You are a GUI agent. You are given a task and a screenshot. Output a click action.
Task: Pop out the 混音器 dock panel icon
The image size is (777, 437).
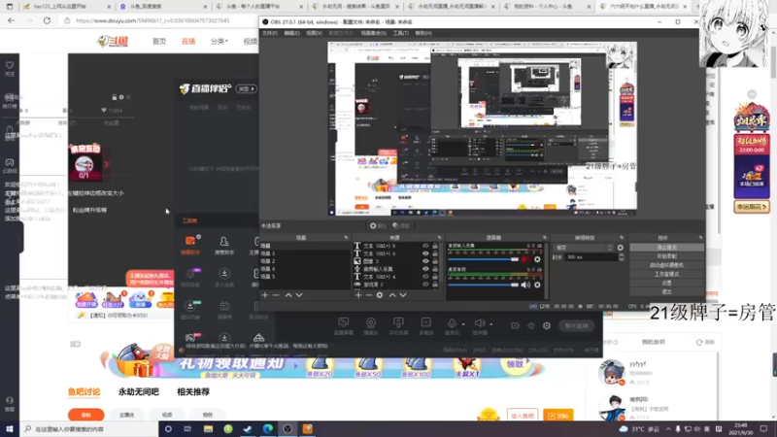pyautogui.click(x=544, y=238)
